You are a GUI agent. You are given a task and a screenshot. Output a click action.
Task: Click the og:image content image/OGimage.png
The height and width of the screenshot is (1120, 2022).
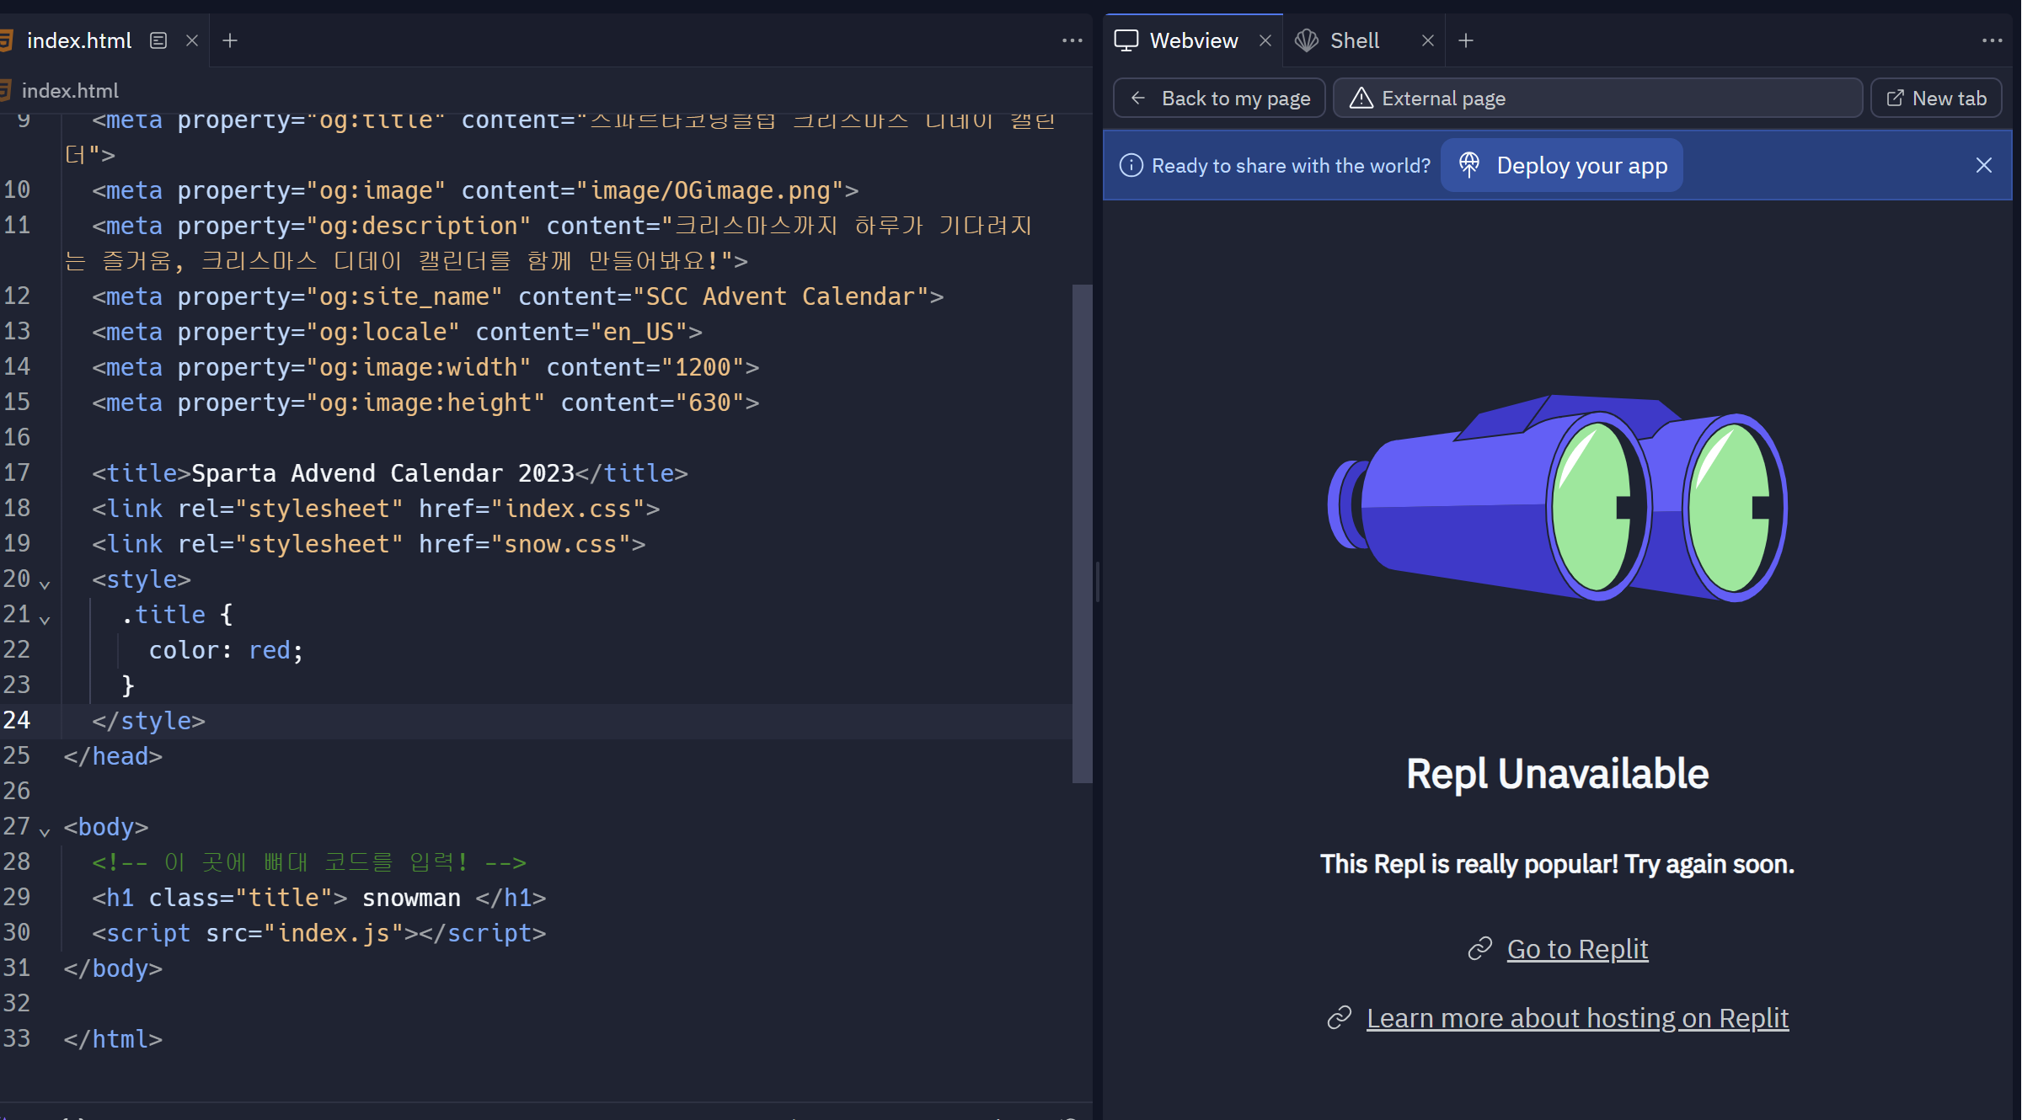710,190
